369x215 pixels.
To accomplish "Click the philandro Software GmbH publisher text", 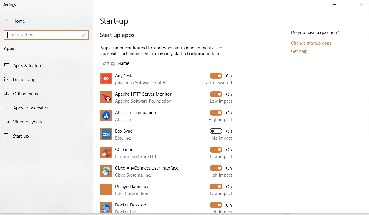I will [x=140, y=83].
